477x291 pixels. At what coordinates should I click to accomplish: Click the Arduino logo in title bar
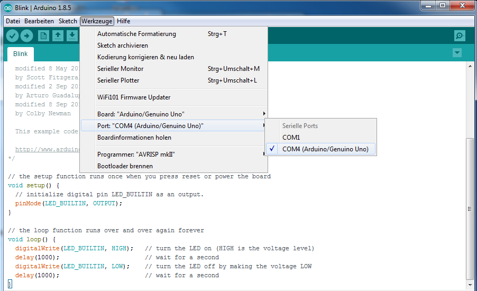click(x=8, y=7)
